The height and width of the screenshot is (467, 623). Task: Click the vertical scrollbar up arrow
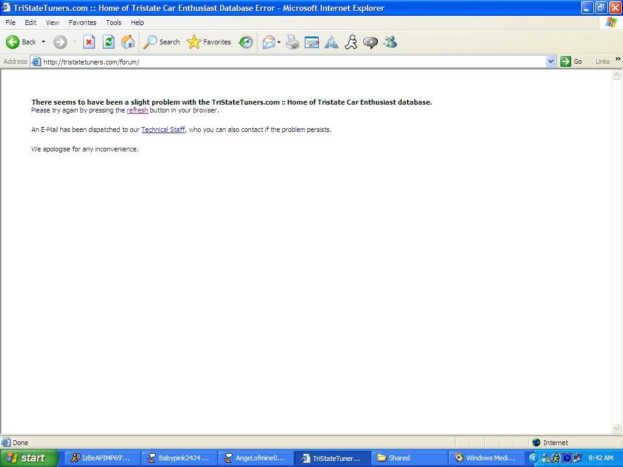pos(617,75)
